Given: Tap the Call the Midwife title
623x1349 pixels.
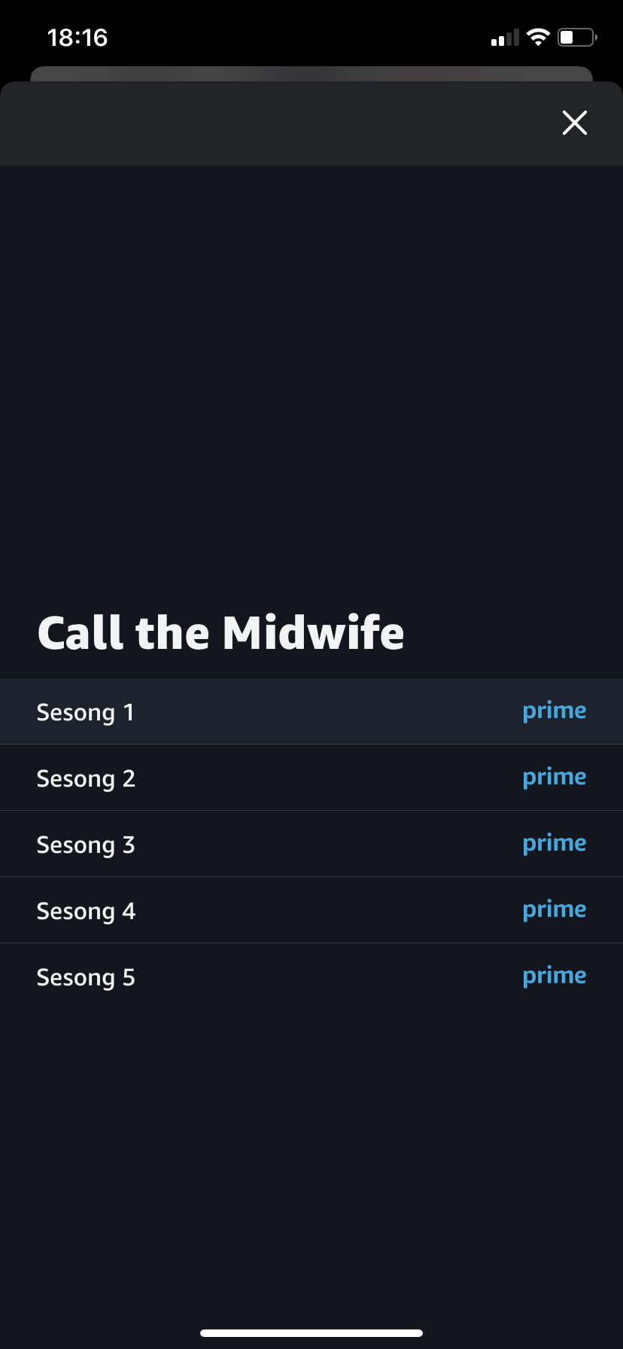Looking at the screenshot, I should tap(220, 632).
